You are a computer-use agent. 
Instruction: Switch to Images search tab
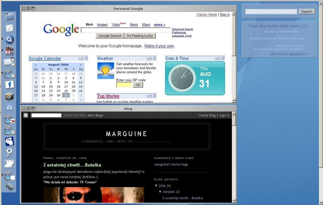103,25
